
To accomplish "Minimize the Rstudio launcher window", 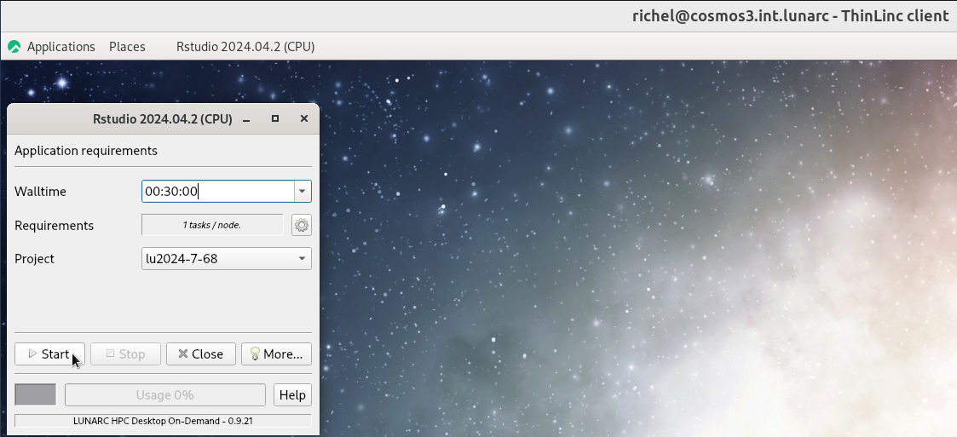I will [246, 119].
